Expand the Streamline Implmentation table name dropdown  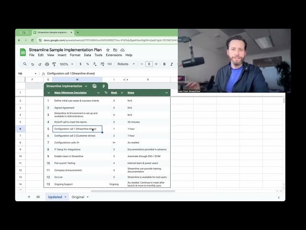[86, 86]
